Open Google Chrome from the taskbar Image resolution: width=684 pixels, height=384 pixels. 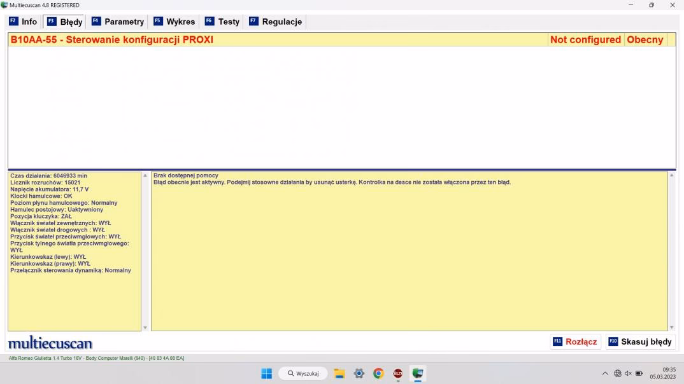point(378,373)
